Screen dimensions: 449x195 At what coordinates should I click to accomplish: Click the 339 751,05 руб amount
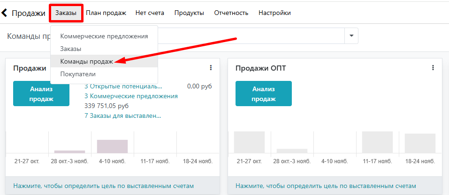pos(107,106)
